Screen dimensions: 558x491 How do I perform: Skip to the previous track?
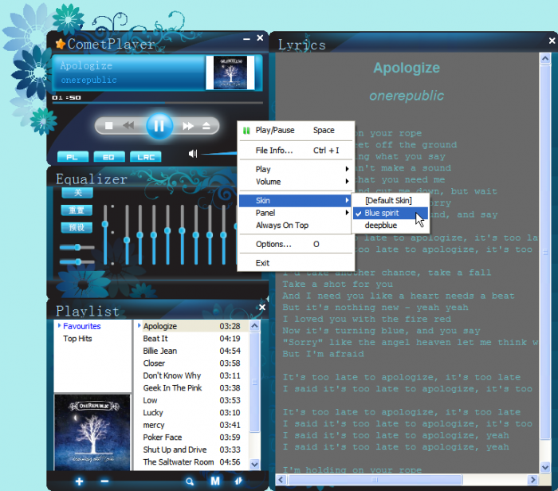pos(128,125)
